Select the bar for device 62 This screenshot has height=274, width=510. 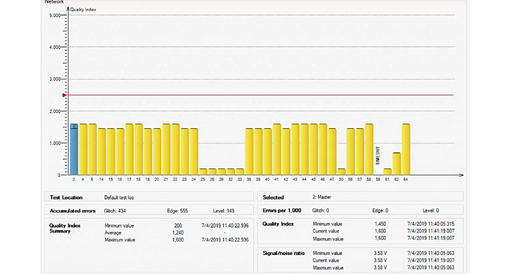coord(396,164)
